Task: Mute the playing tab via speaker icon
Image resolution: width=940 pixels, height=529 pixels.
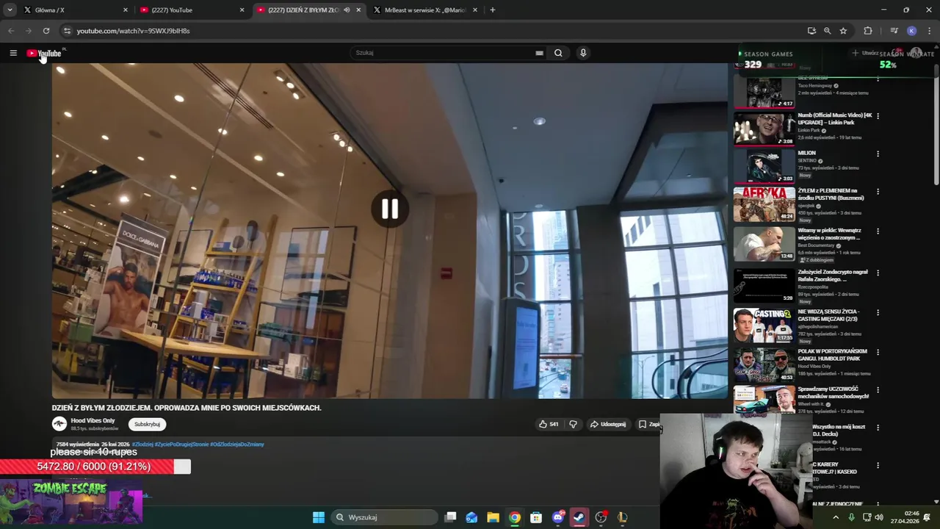Action: tap(347, 10)
